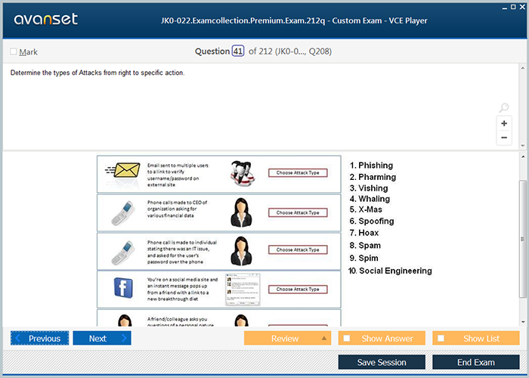This screenshot has width=529, height=378.
Task: Click the 'You're on a social media site' description
Action: coord(182,290)
